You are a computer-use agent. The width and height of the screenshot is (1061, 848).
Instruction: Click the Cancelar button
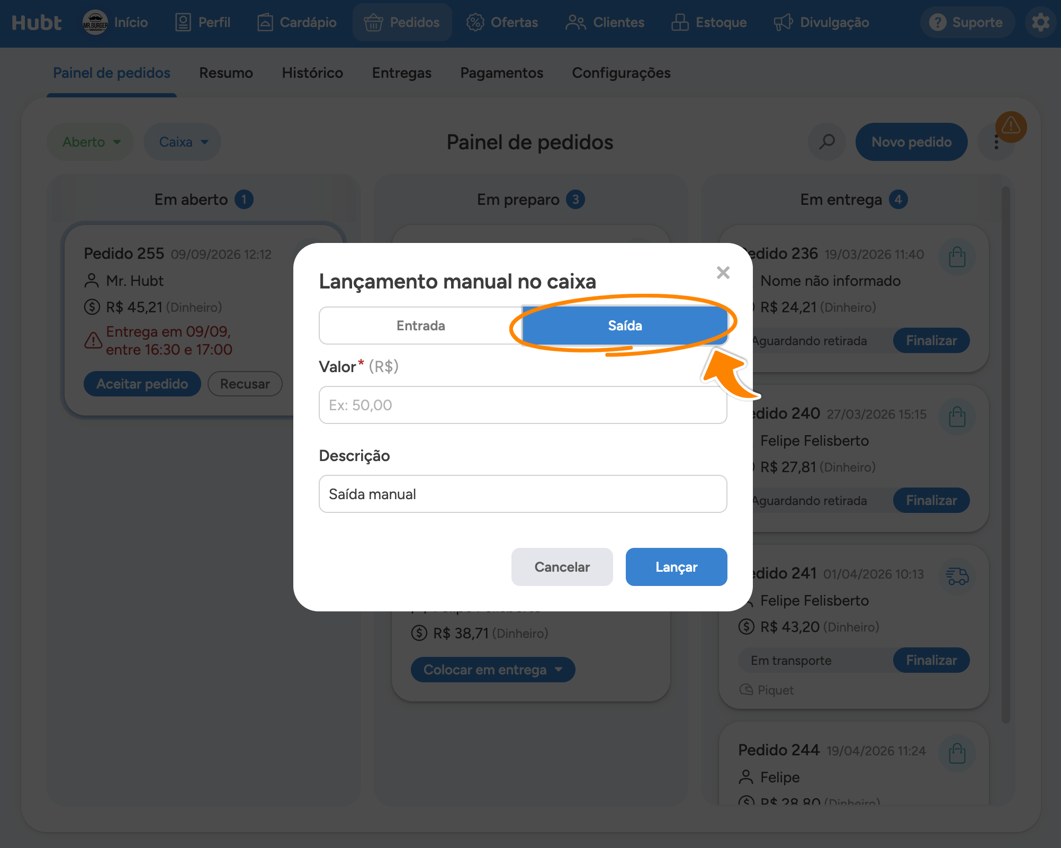(562, 567)
